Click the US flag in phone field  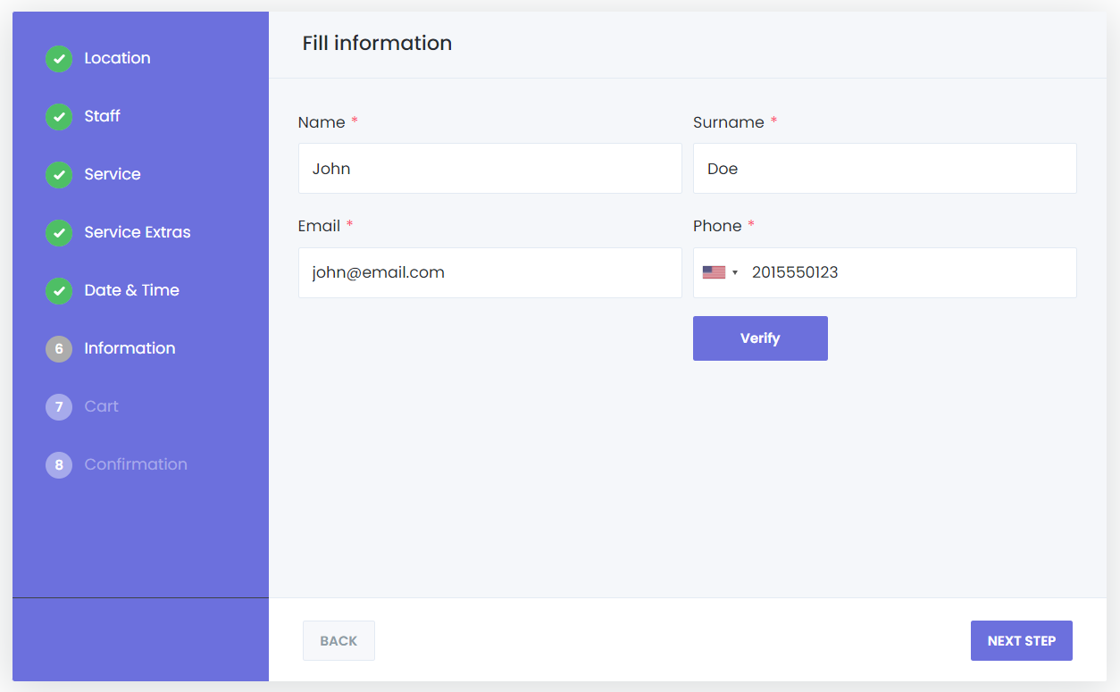[714, 271]
